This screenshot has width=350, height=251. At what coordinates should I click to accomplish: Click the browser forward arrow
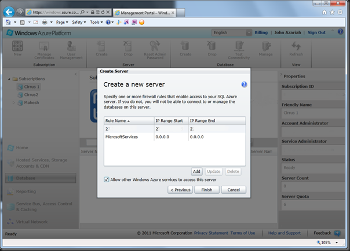20,12
